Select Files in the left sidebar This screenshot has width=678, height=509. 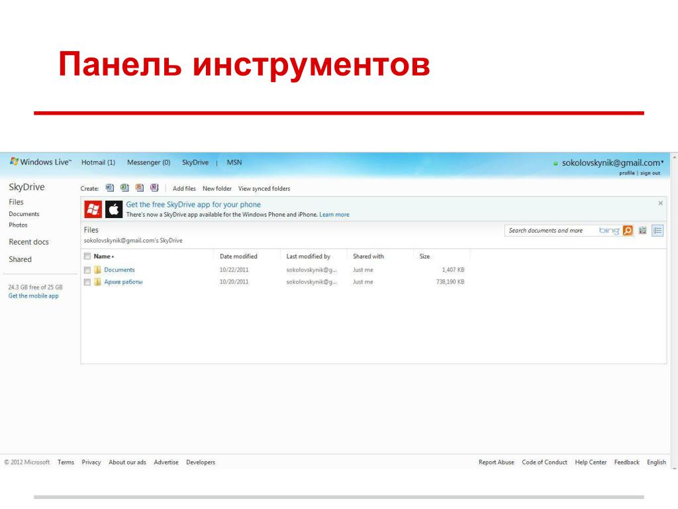click(x=16, y=202)
